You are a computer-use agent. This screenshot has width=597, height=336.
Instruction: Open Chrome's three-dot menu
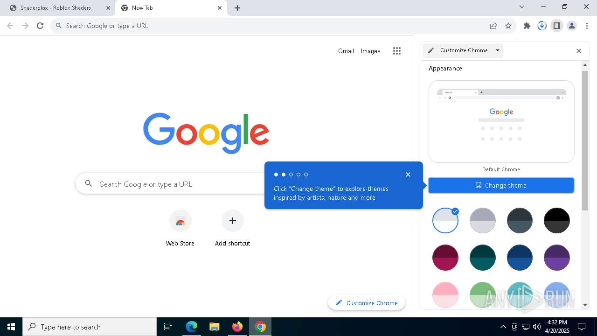587,26
